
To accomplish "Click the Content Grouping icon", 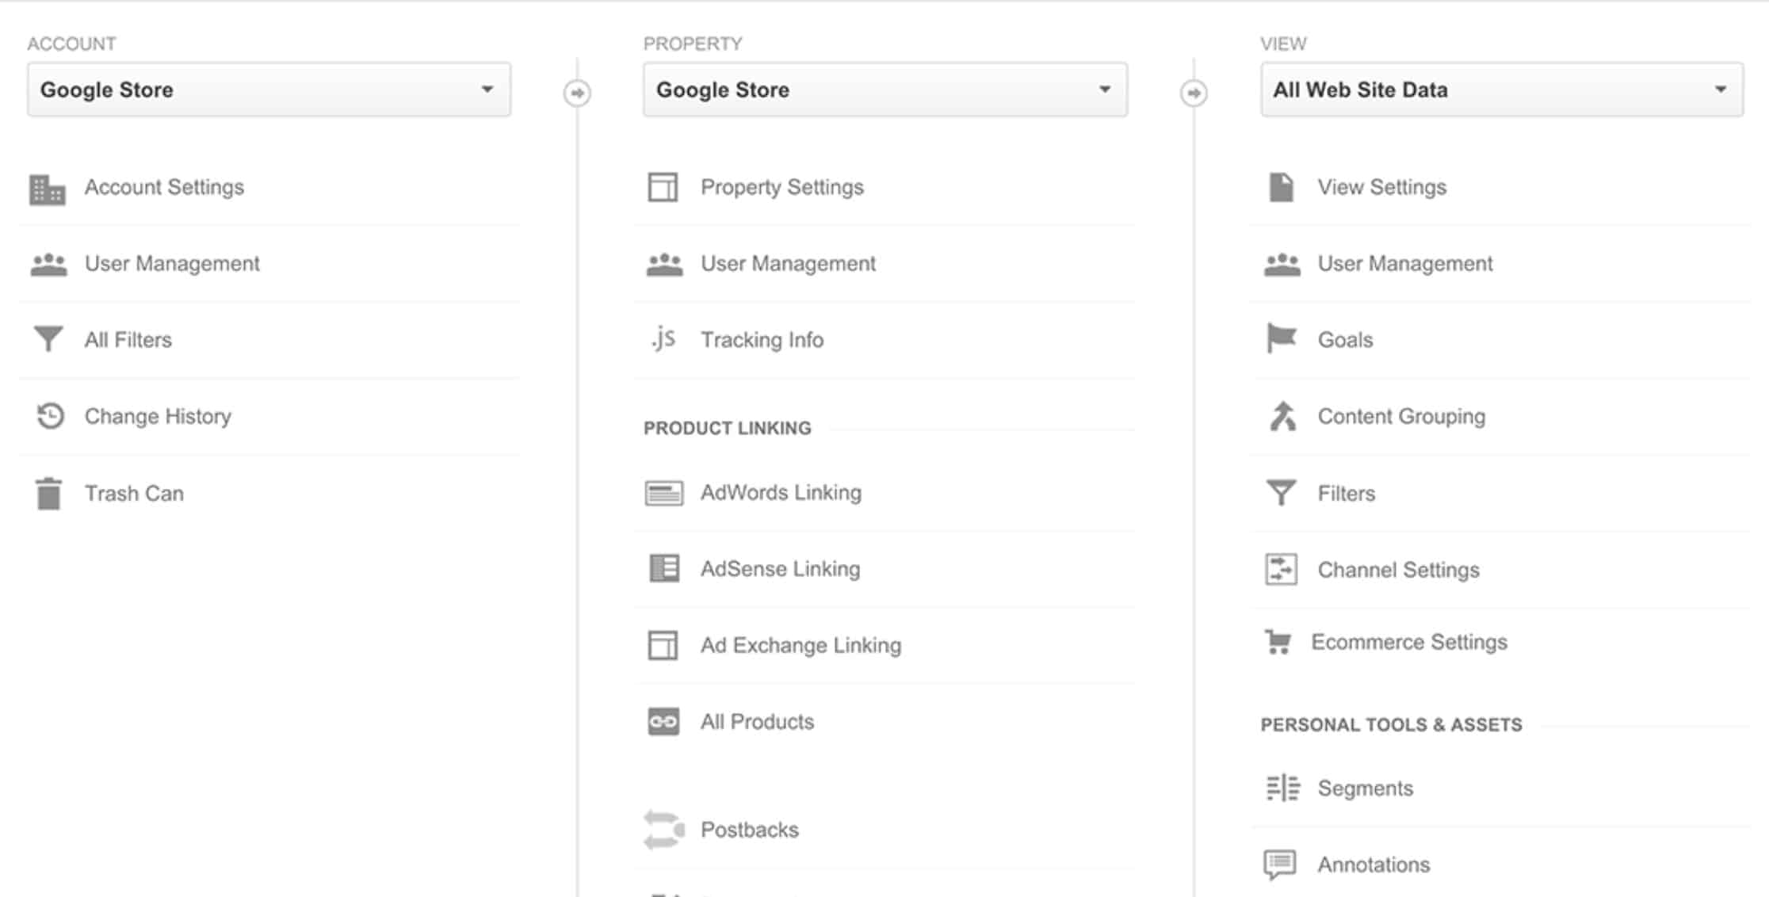I will (x=1280, y=415).
